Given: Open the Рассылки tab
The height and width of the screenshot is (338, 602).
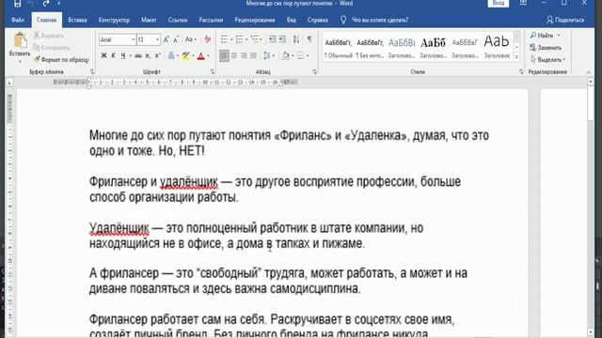Looking at the screenshot, I should (211, 20).
